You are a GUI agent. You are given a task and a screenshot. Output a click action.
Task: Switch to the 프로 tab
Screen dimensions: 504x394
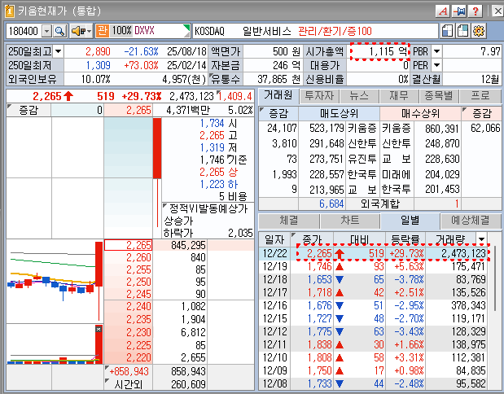[480, 95]
